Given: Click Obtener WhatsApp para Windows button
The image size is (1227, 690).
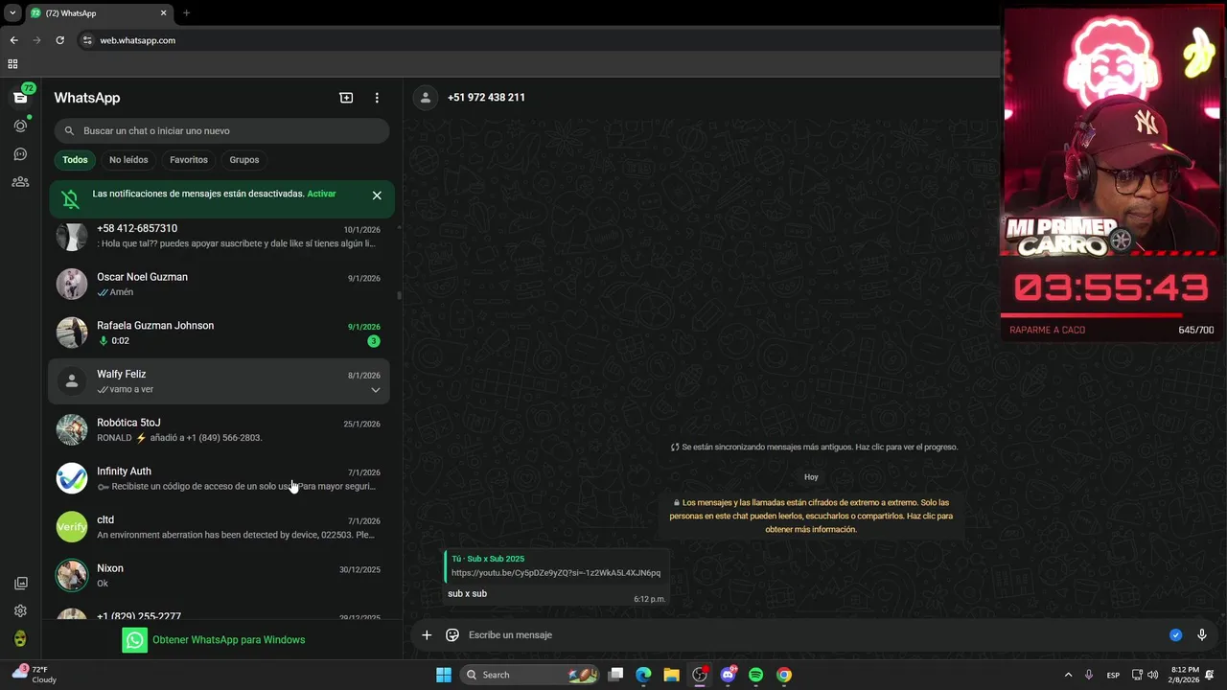Looking at the screenshot, I should pos(214,640).
